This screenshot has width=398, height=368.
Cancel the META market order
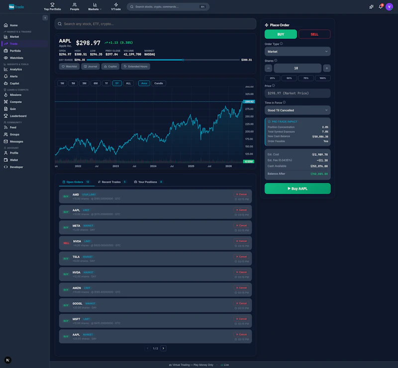pyautogui.click(x=241, y=226)
